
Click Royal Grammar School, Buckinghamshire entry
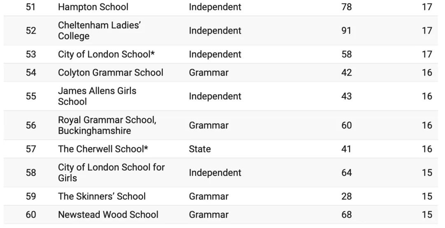(x=107, y=125)
